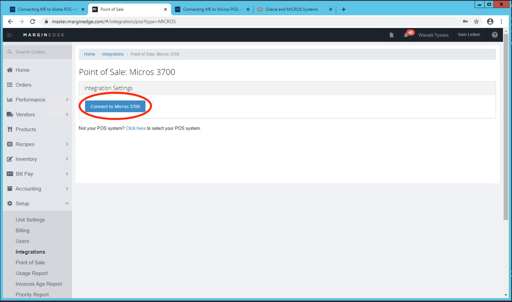Open the notifications bell with 40 badge

pos(406,35)
